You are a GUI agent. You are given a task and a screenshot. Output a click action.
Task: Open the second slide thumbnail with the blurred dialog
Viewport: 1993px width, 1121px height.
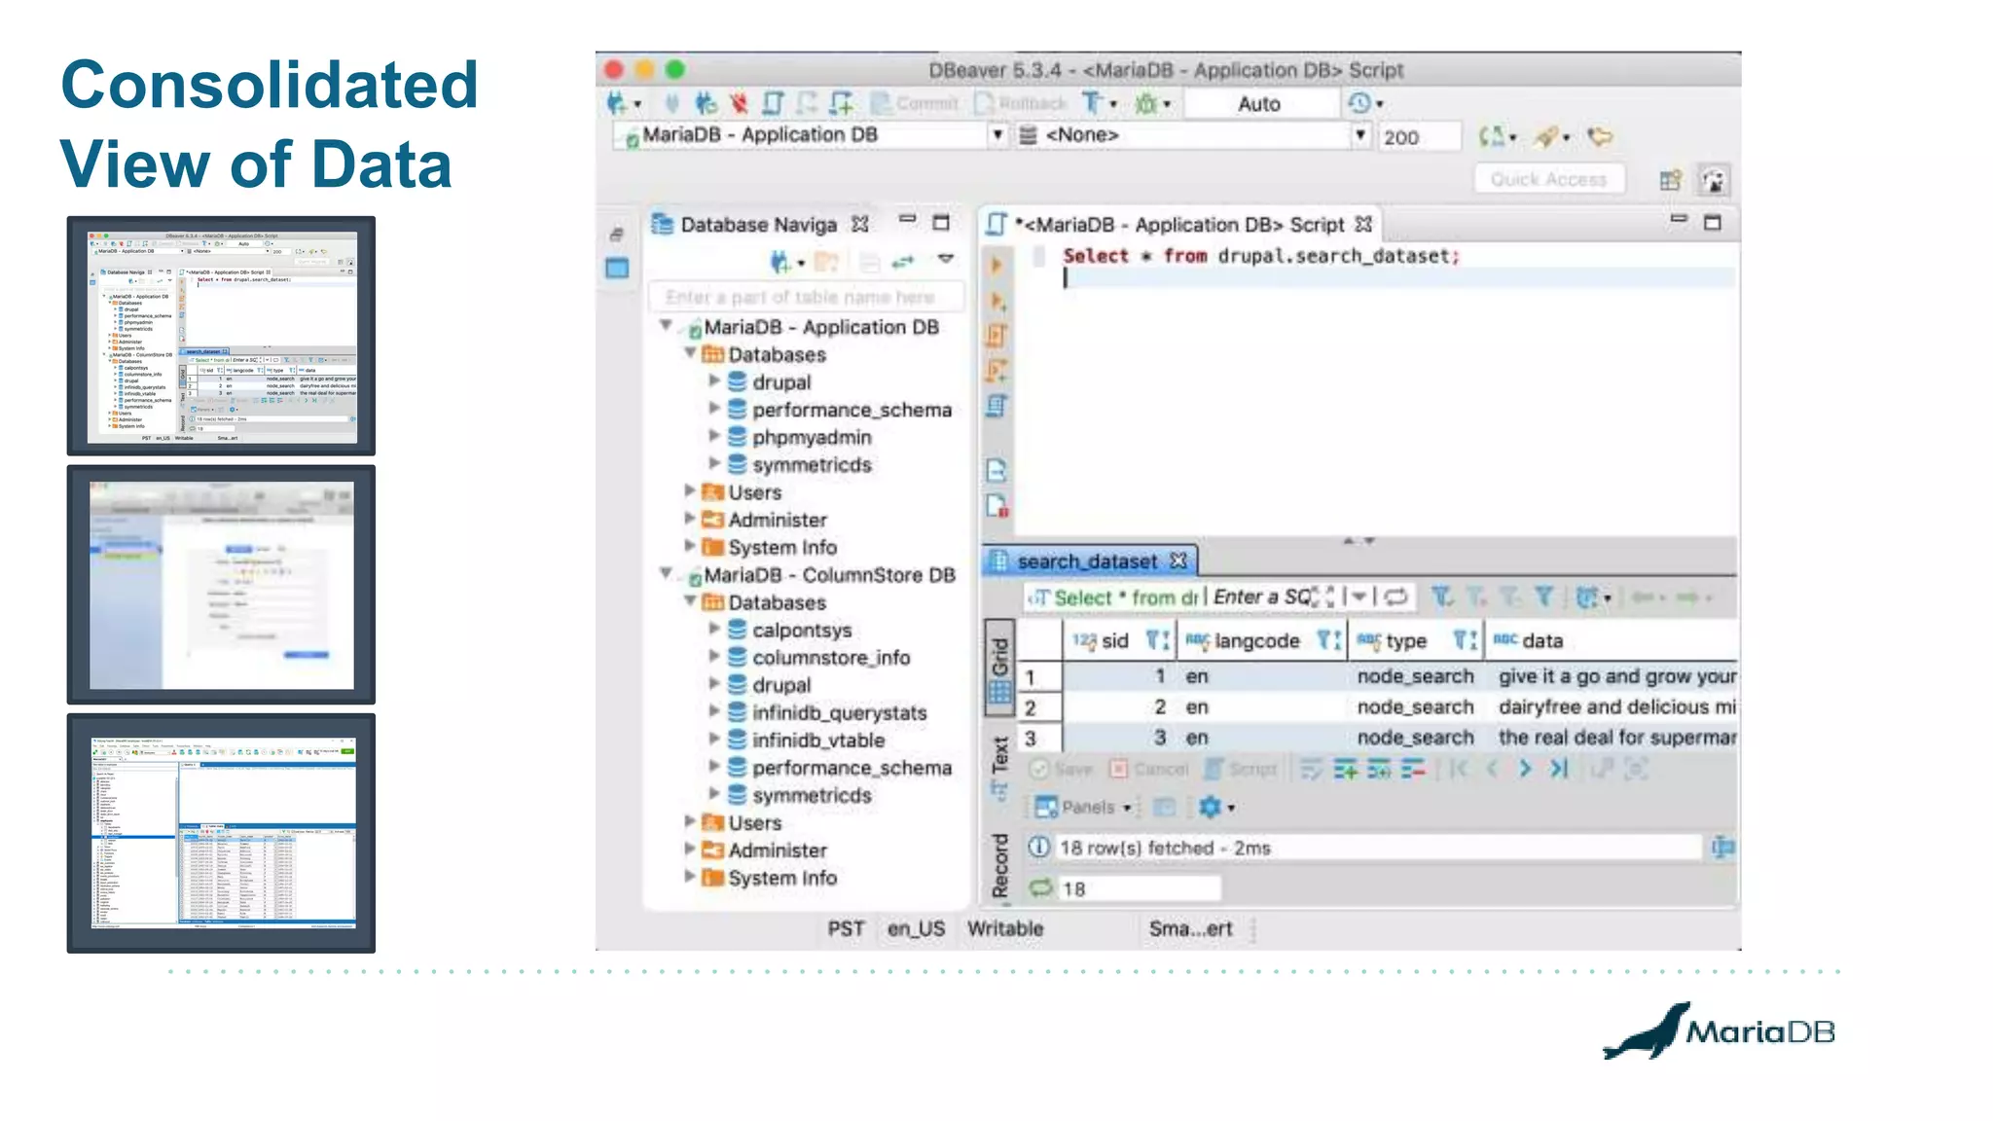click(x=222, y=585)
